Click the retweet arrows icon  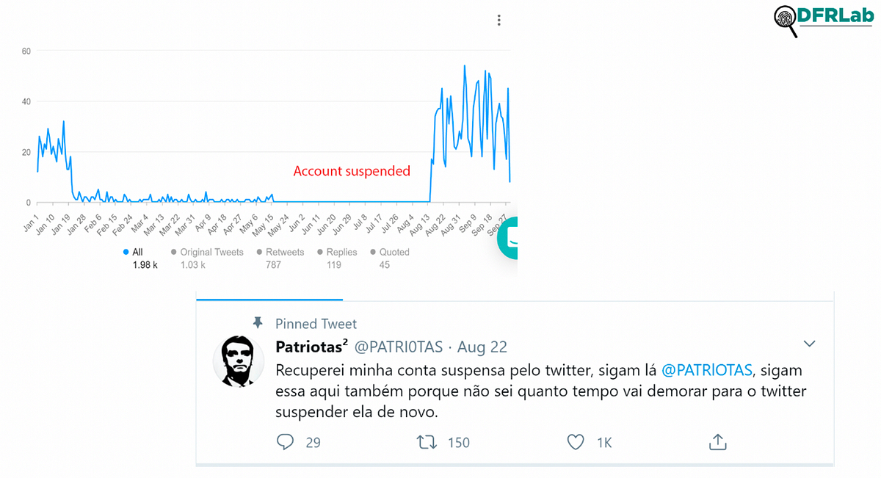click(426, 442)
